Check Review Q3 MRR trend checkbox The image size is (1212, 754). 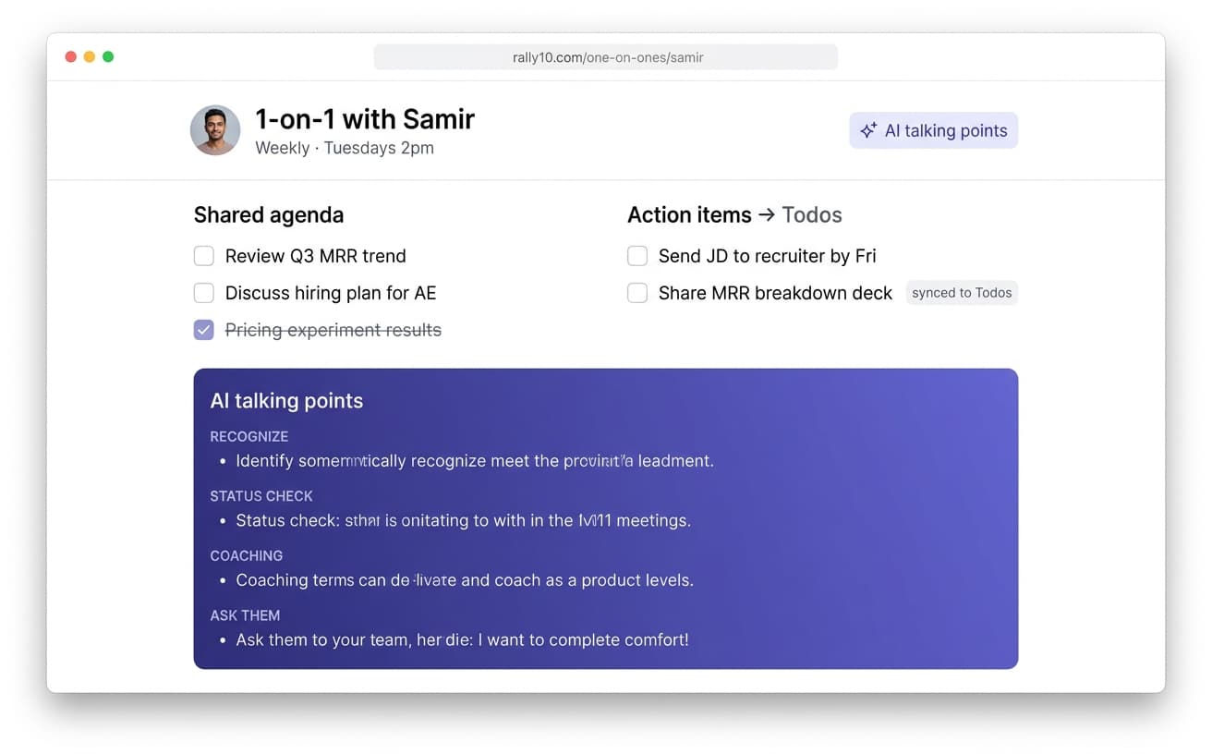click(203, 256)
